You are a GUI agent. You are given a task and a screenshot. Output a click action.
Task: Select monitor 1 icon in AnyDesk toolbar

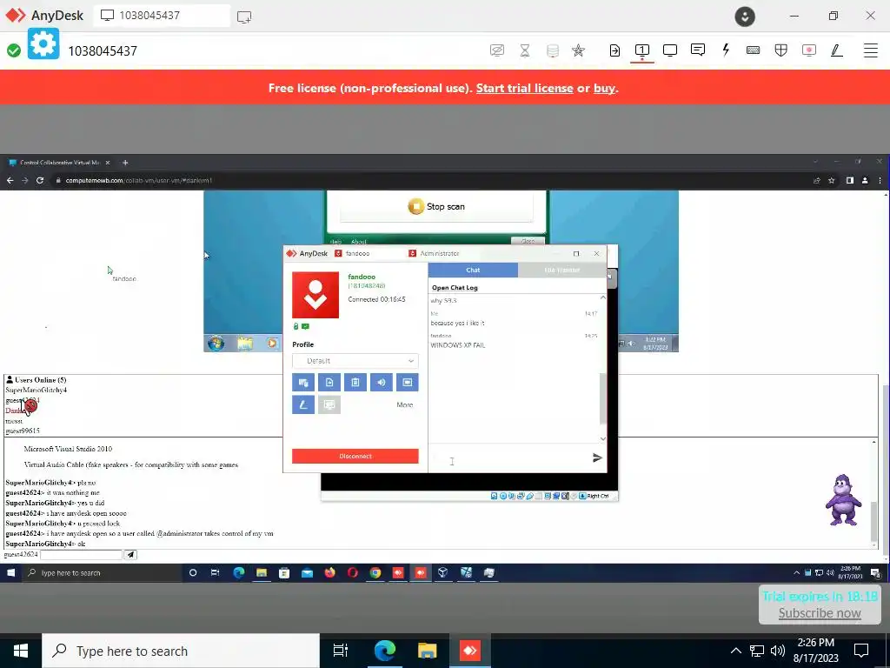tap(642, 50)
